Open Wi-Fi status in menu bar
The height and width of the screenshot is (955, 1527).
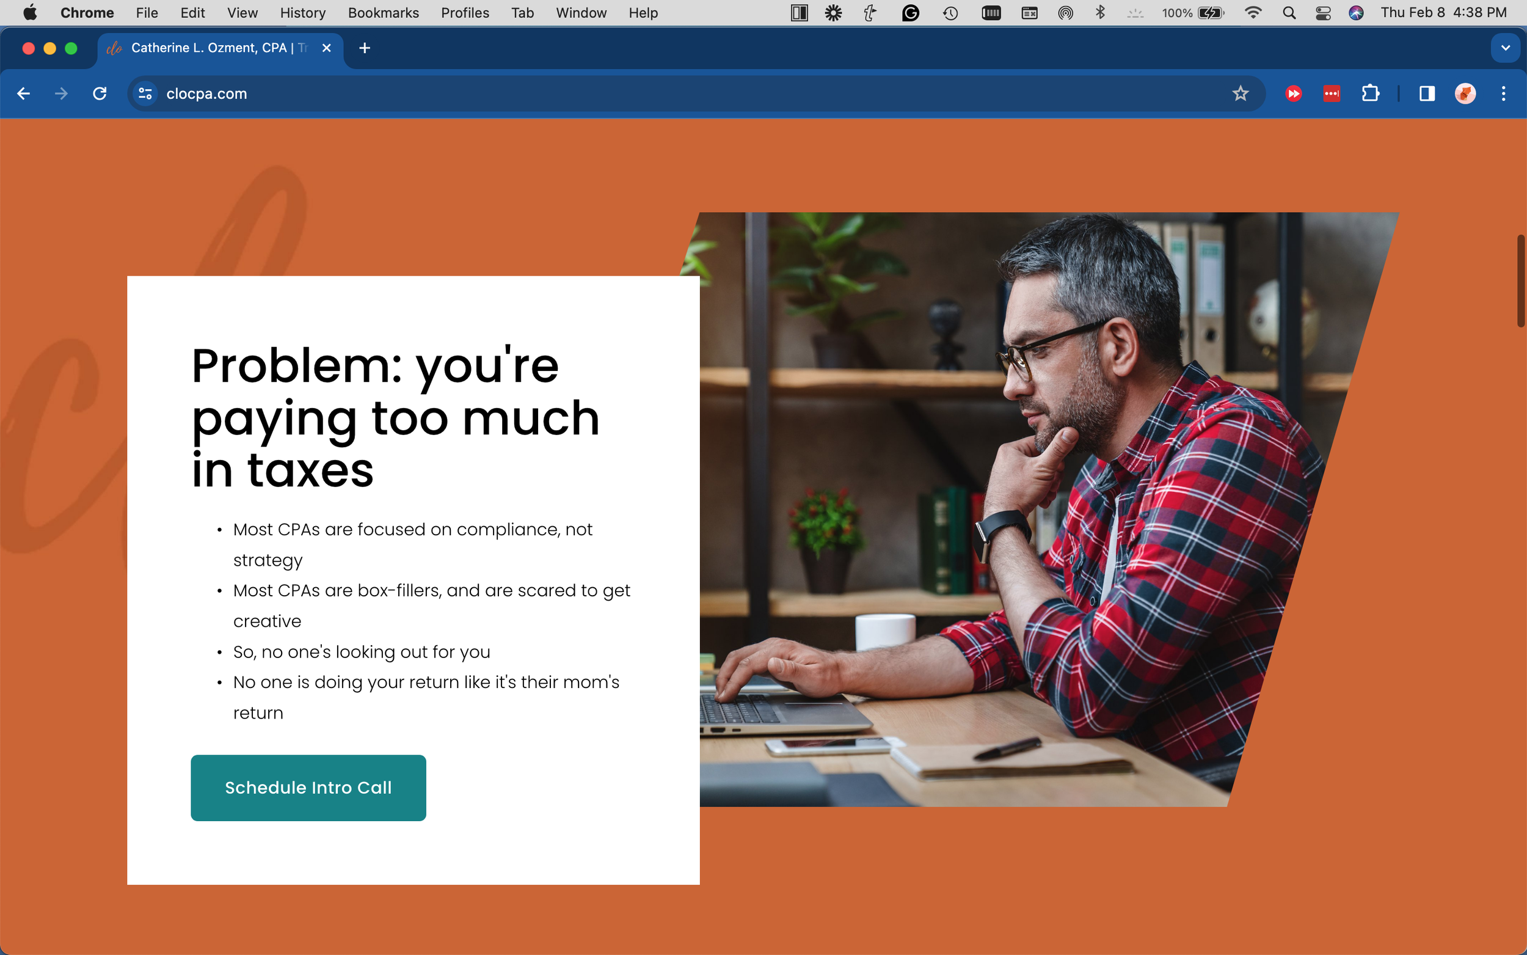(1253, 13)
